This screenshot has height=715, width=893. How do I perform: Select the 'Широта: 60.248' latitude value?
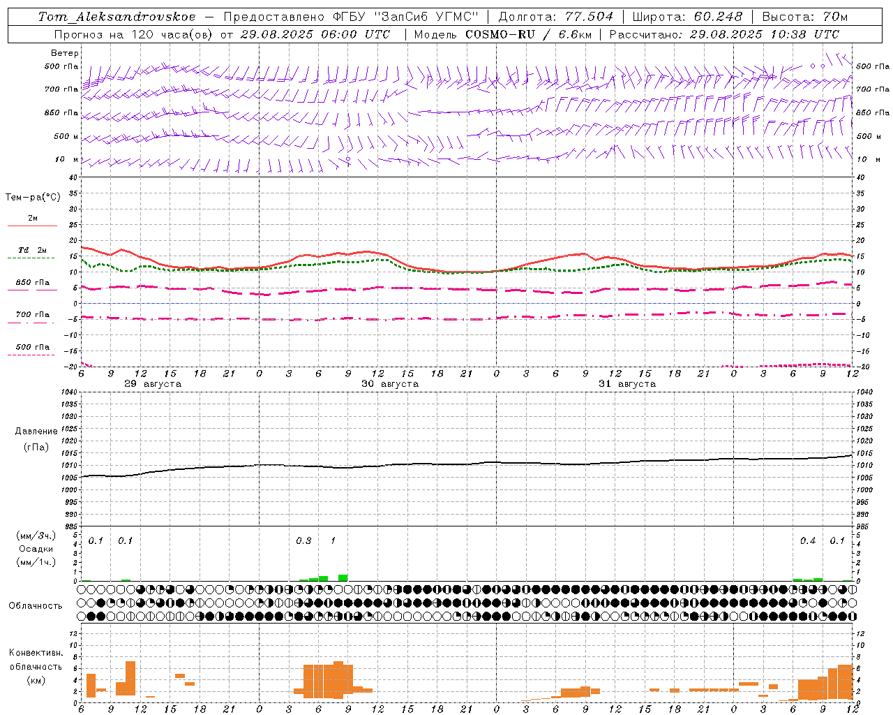(688, 17)
